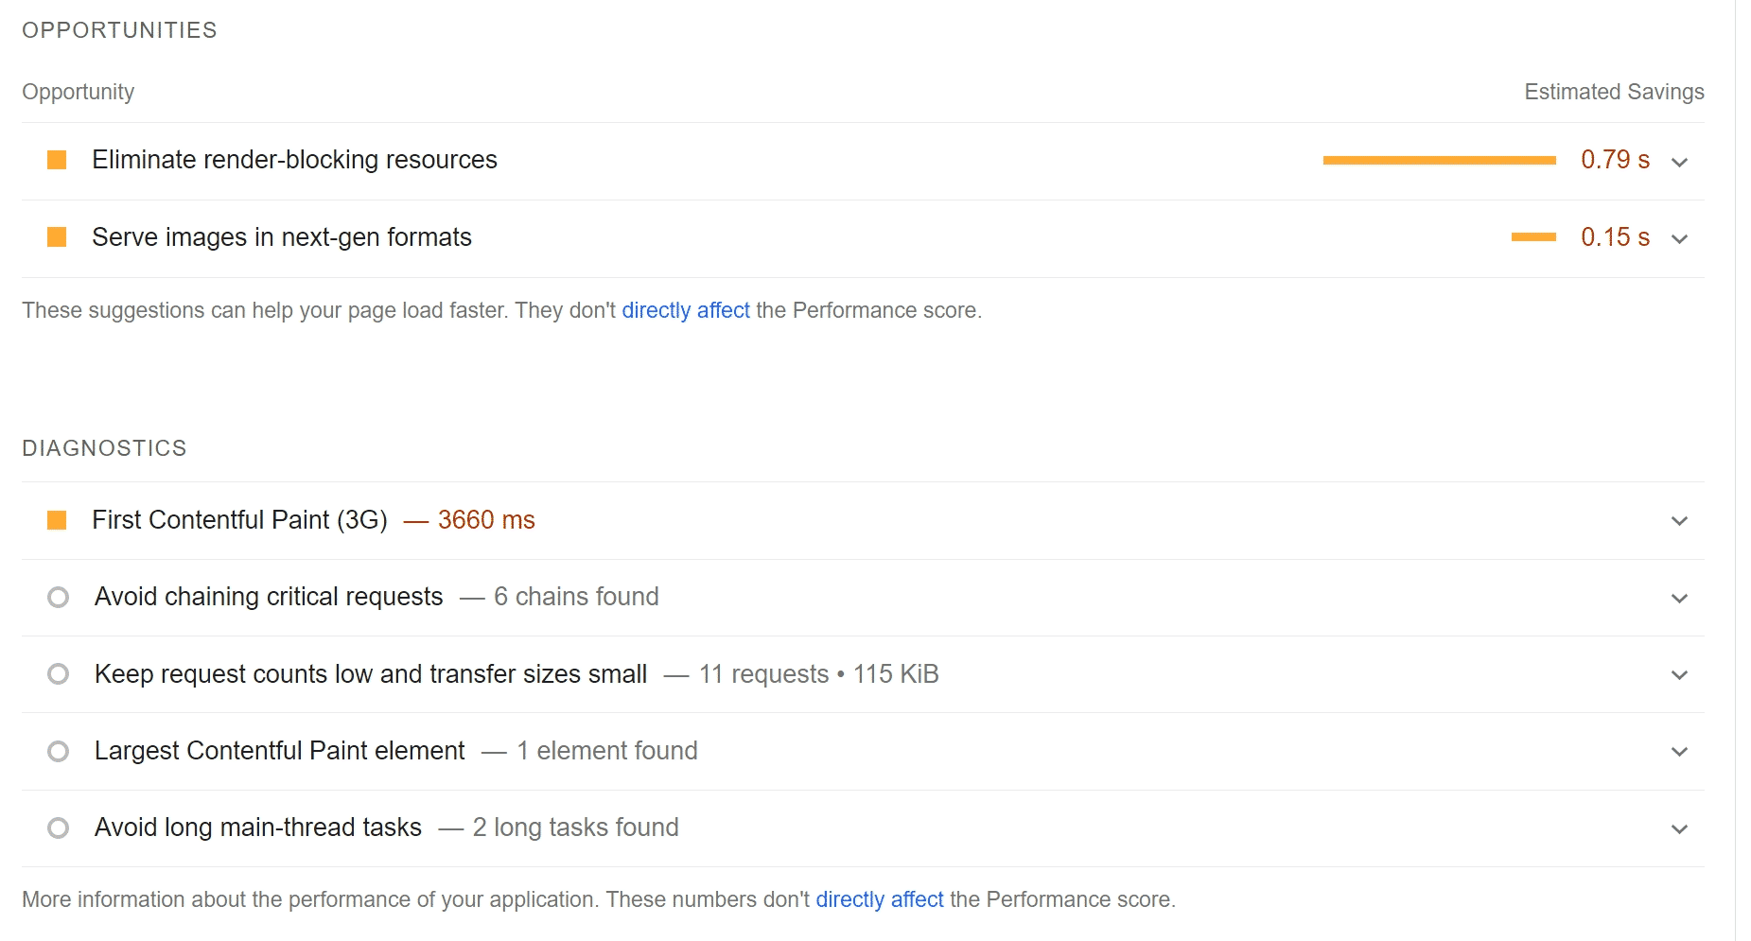The image size is (1751, 941).
Task: Expand the Keep request counts low row chevron
Action: click(1680, 674)
